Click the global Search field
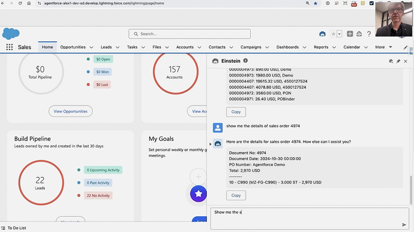 click(190, 34)
